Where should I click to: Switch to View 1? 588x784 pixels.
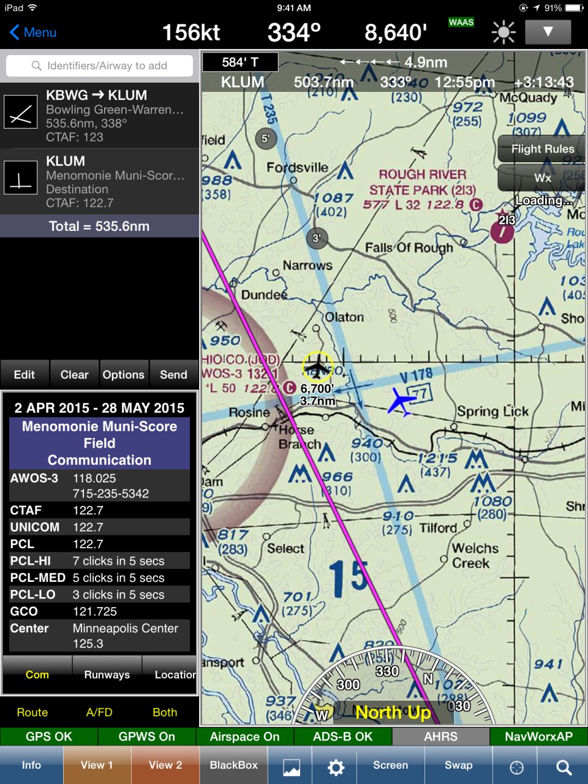pyautogui.click(x=97, y=765)
